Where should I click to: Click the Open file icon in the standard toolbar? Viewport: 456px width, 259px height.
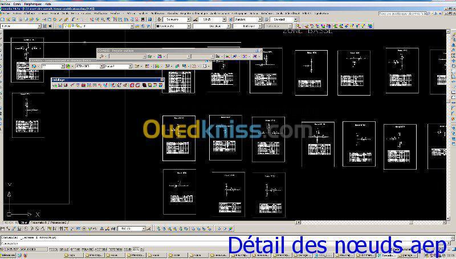(8, 19)
